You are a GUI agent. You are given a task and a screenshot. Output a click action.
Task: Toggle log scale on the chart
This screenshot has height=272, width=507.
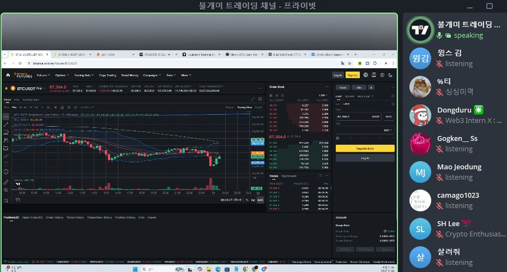tap(253, 200)
